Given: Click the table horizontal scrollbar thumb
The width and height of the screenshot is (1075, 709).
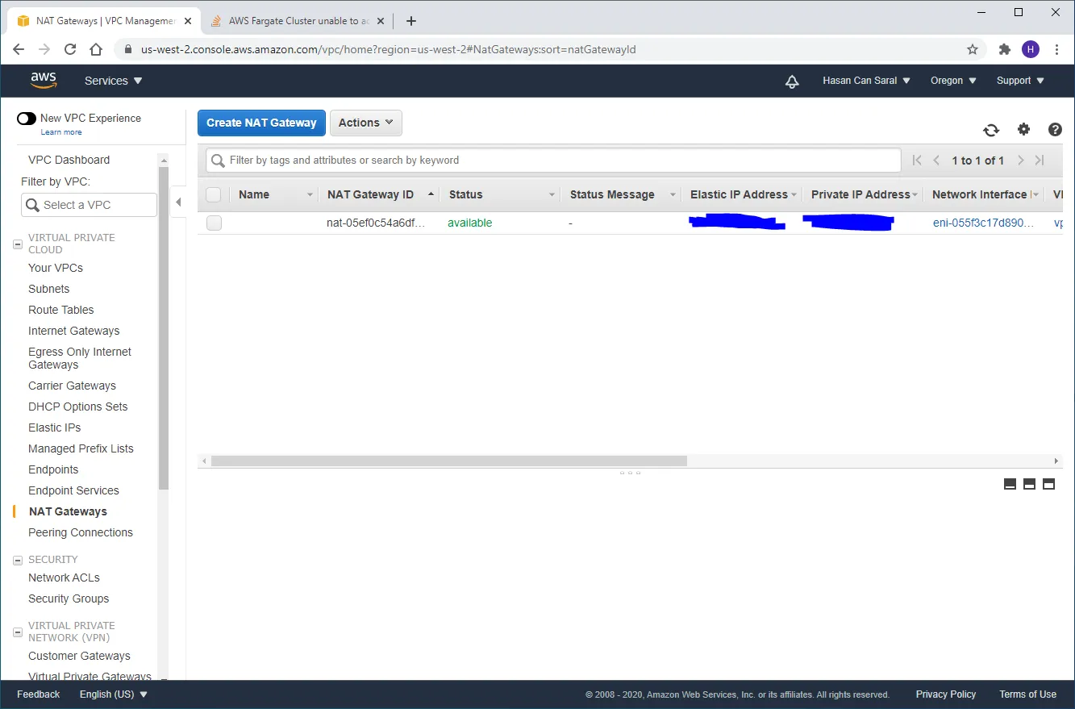Looking at the screenshot, I should tap(448, 461).
